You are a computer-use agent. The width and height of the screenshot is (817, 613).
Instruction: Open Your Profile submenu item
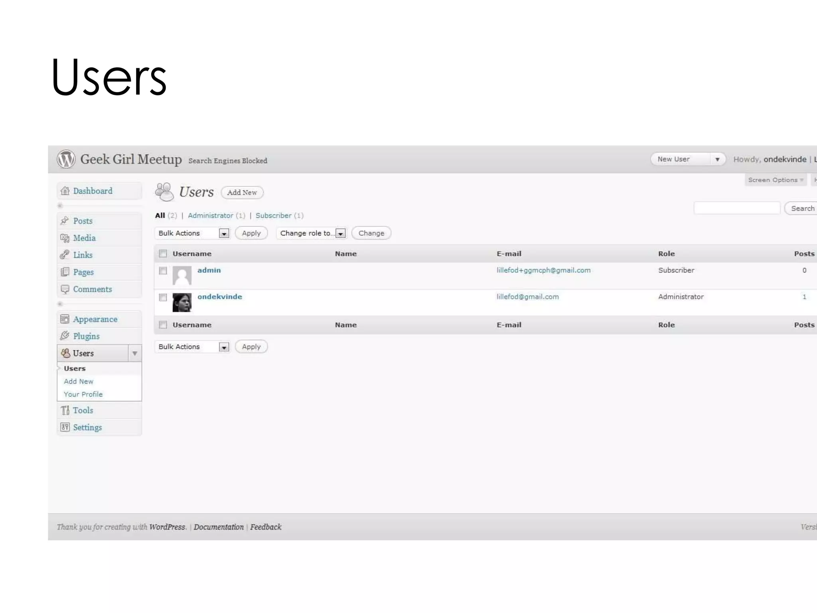coord(83,394)
